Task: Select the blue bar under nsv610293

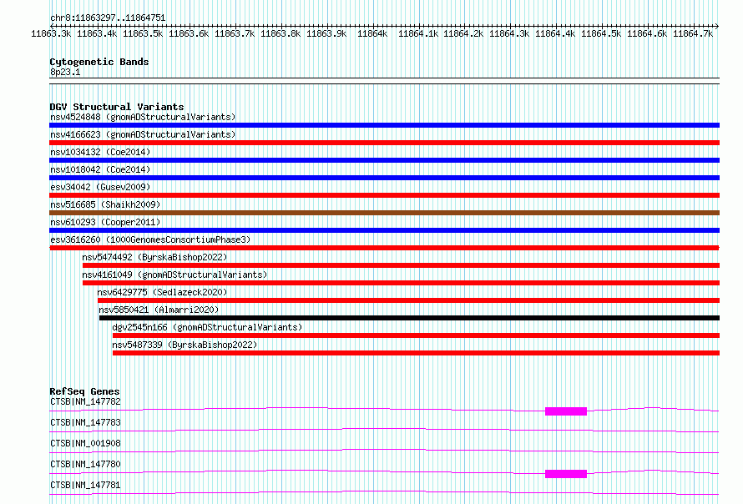Action: pyautogui.click(x=384, y=230)
